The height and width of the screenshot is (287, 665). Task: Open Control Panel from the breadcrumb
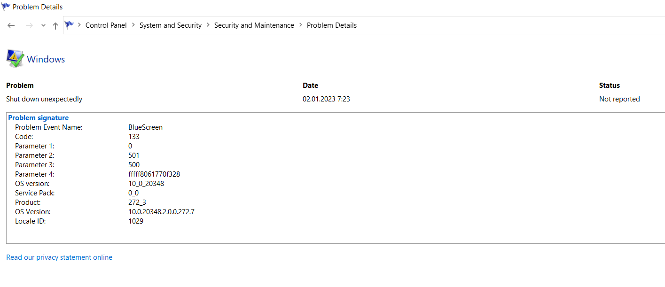(x=106, y=25)
